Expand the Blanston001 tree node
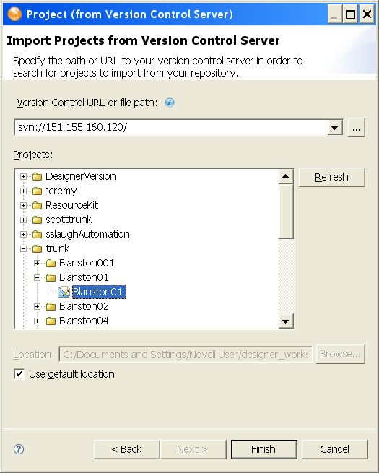This screenshot has width=379, height=473. pyautogui.click(x=37, y=263)
